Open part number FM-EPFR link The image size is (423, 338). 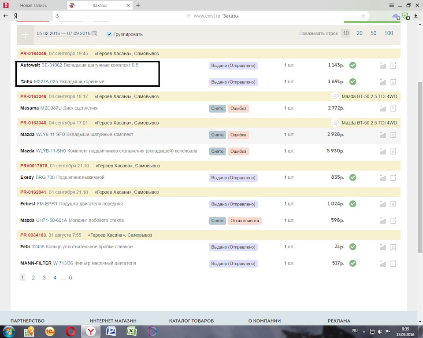[x=47, y=203]
